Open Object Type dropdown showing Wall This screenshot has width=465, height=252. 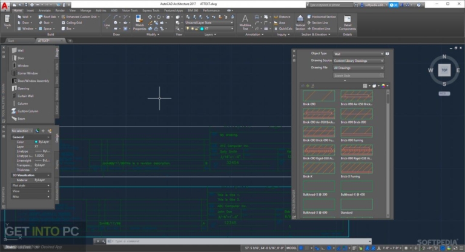point(358,54)
